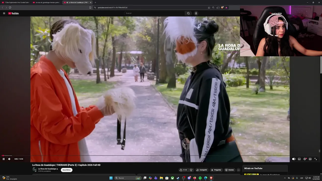Click the Suscribirse subscribe button
Viewport: 322px width, 181px height.
[x=67, y=170]
